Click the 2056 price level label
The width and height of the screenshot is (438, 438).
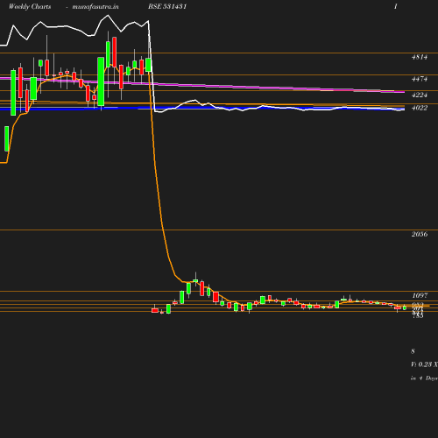click(420, 234)
